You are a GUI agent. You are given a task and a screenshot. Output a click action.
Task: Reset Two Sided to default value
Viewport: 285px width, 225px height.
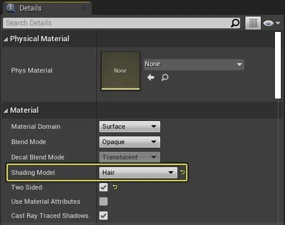pos(115,187)
